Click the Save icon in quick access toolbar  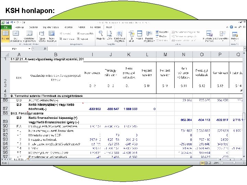[x=8, y=23]
